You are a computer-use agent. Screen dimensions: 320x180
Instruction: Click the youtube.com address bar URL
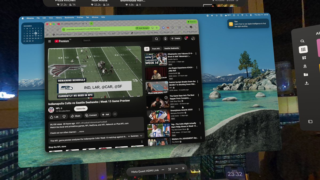[83, 29]
